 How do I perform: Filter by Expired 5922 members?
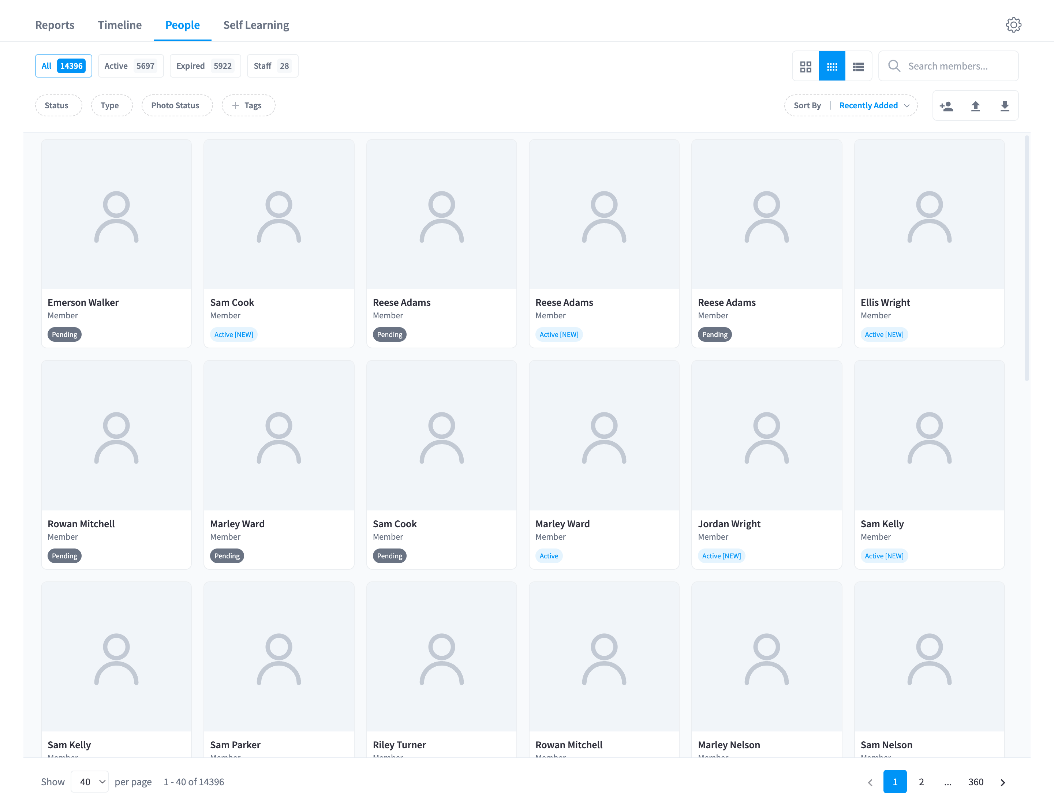[x=205, y=66]
